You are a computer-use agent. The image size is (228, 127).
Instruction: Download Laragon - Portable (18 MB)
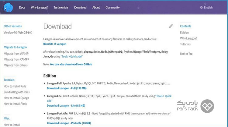point(69,123)
